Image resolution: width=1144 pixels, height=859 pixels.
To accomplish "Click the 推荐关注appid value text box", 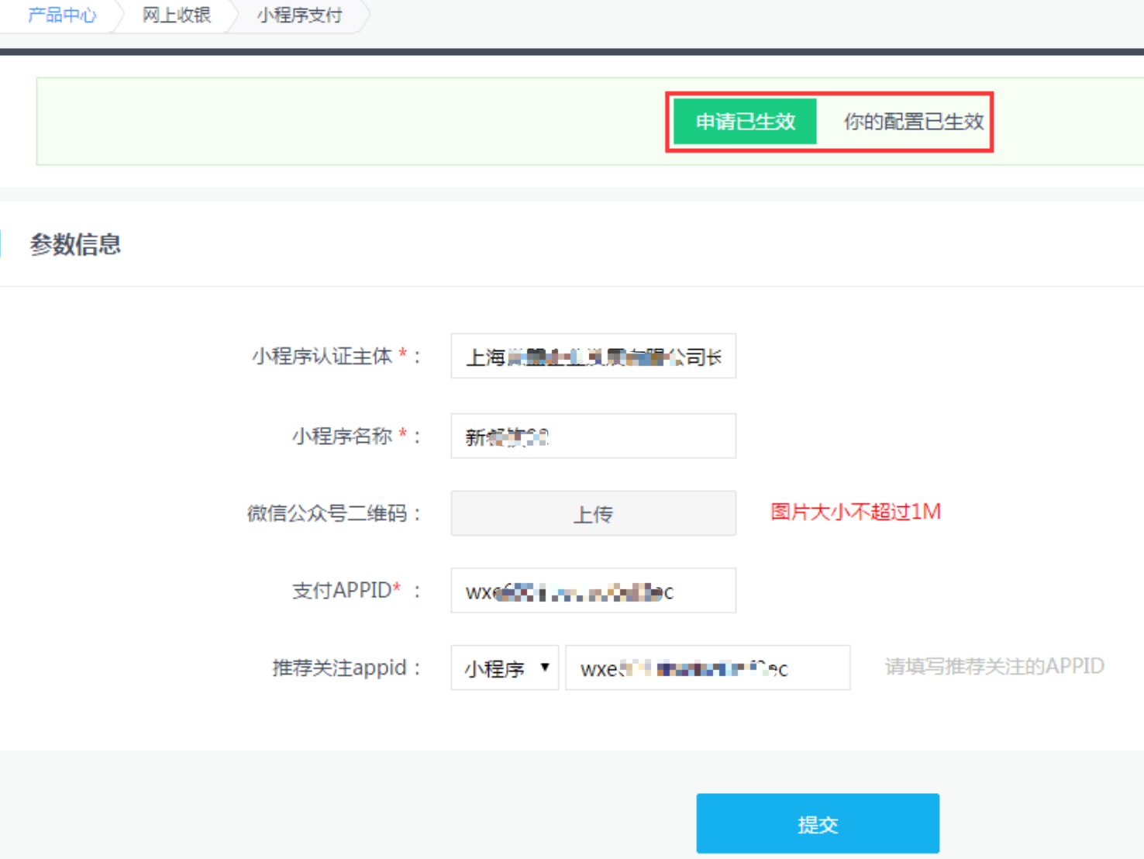I will point(707,668).
